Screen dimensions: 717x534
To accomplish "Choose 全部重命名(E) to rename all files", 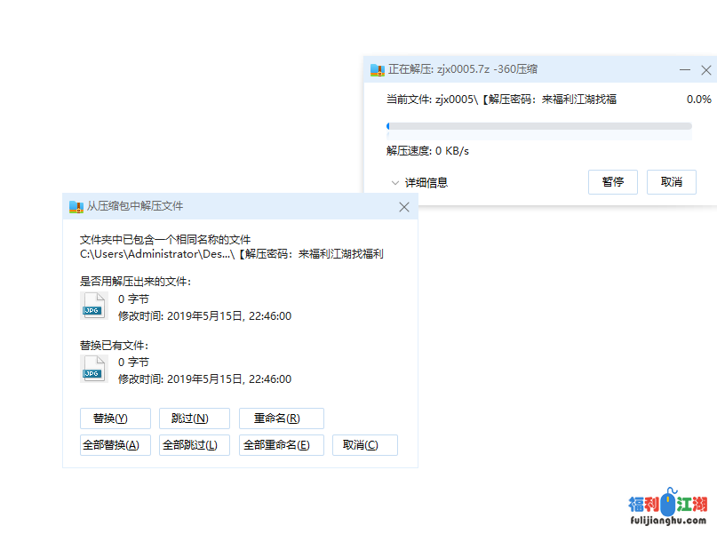I will click(281, 444).
